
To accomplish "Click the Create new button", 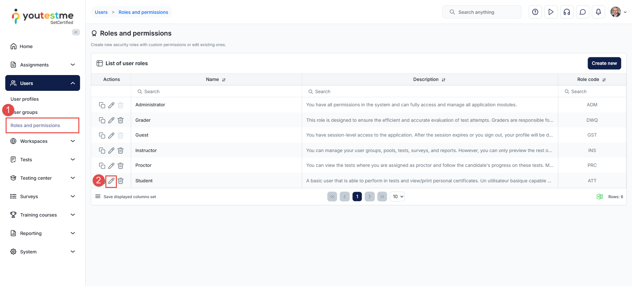I will (x=604, y=63).
